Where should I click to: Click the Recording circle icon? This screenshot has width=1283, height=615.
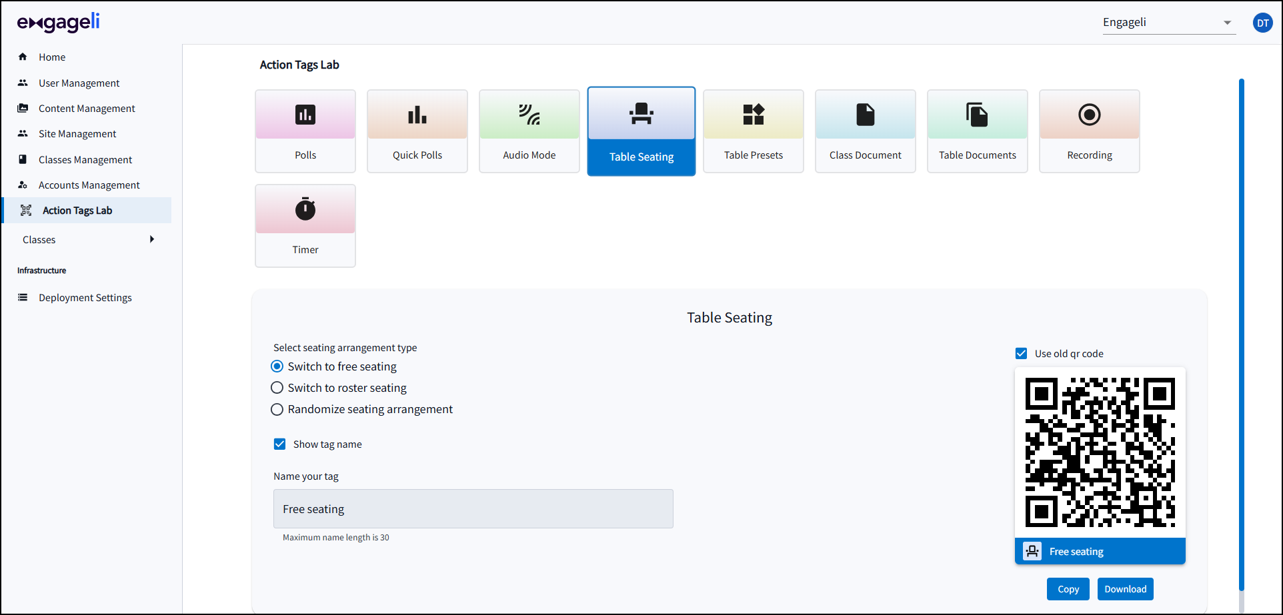(x=1090, y=115)
